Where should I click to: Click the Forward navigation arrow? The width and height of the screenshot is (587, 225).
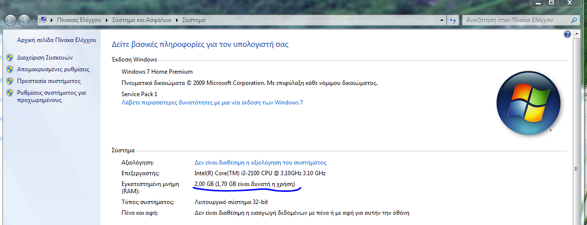pos(24,20)
